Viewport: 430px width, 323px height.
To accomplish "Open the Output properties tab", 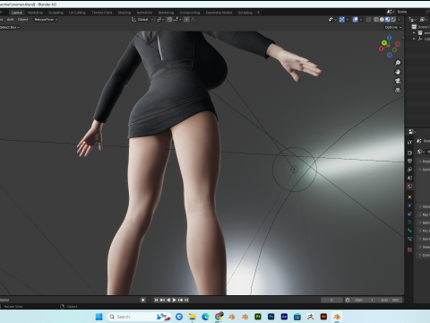I will [409, 161].
